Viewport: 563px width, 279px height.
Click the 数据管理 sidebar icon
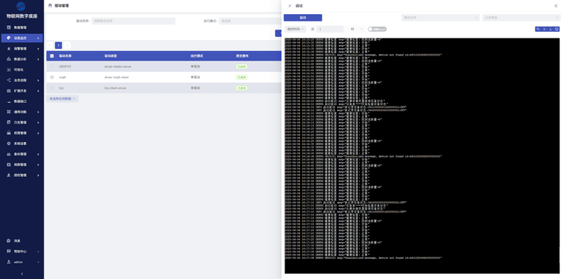pos(9,27)
